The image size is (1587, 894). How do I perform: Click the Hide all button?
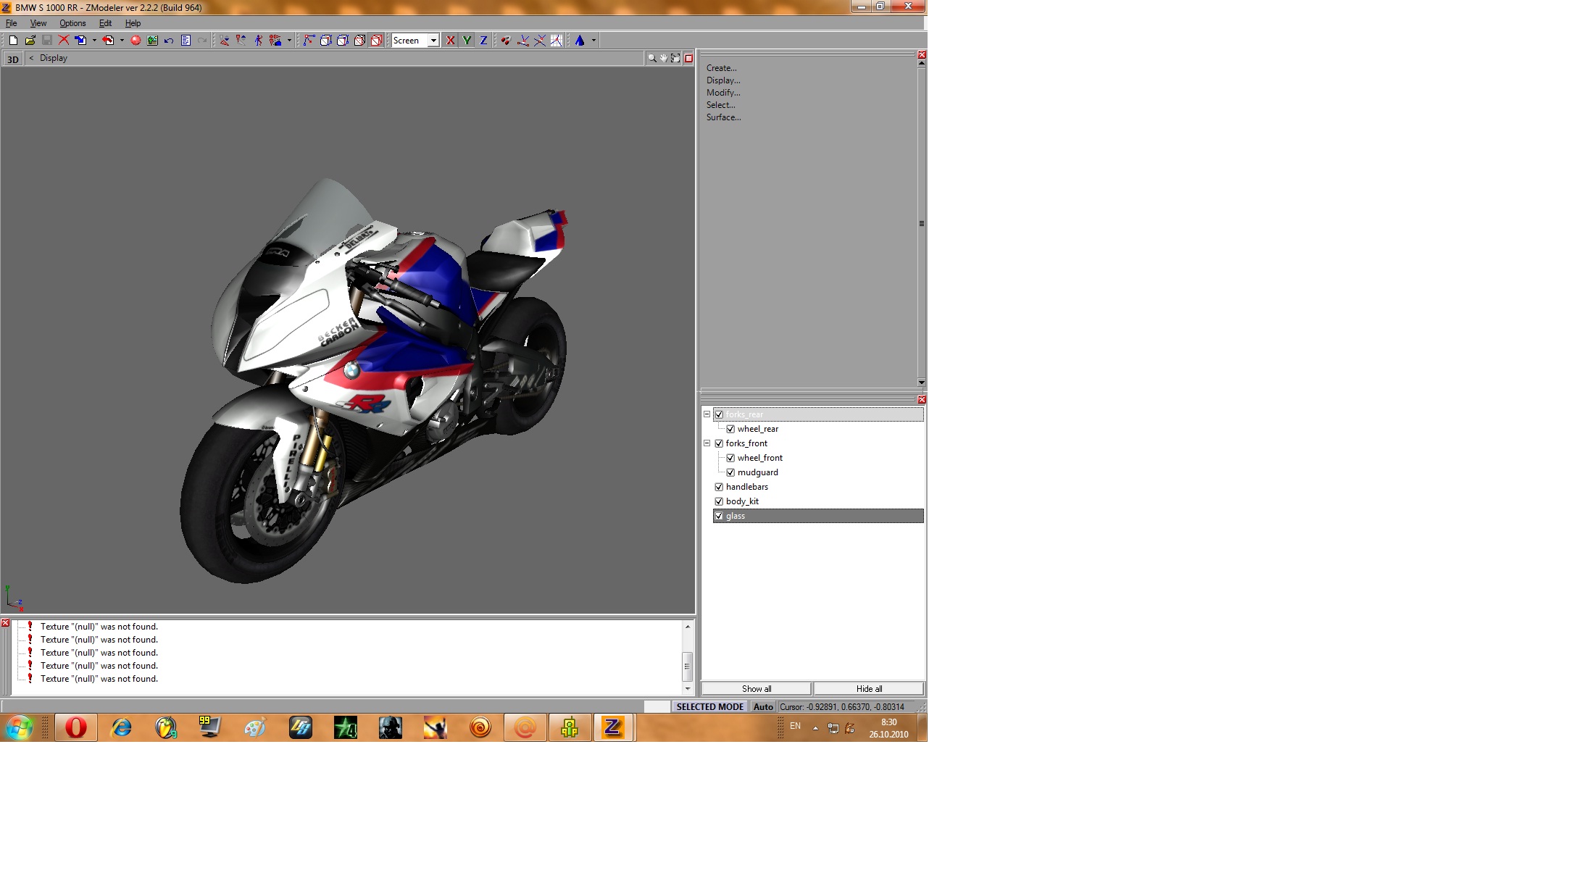click(869, 689)
